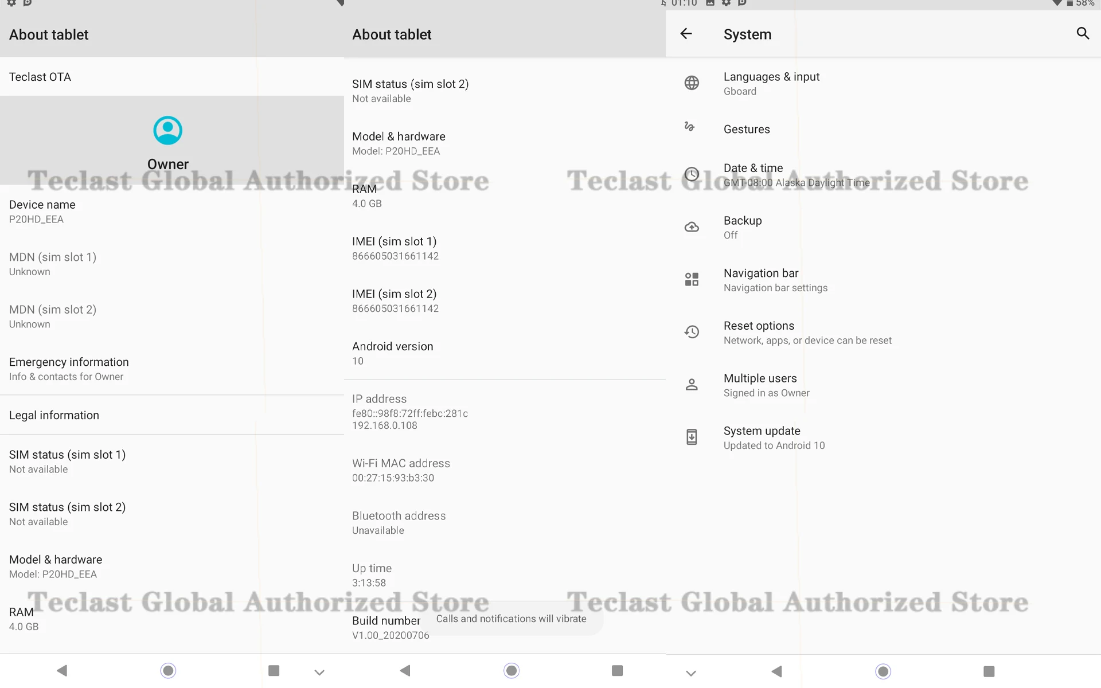Open Teclast OTA entry
1101x688 pixels.
[x=40, y=77]
